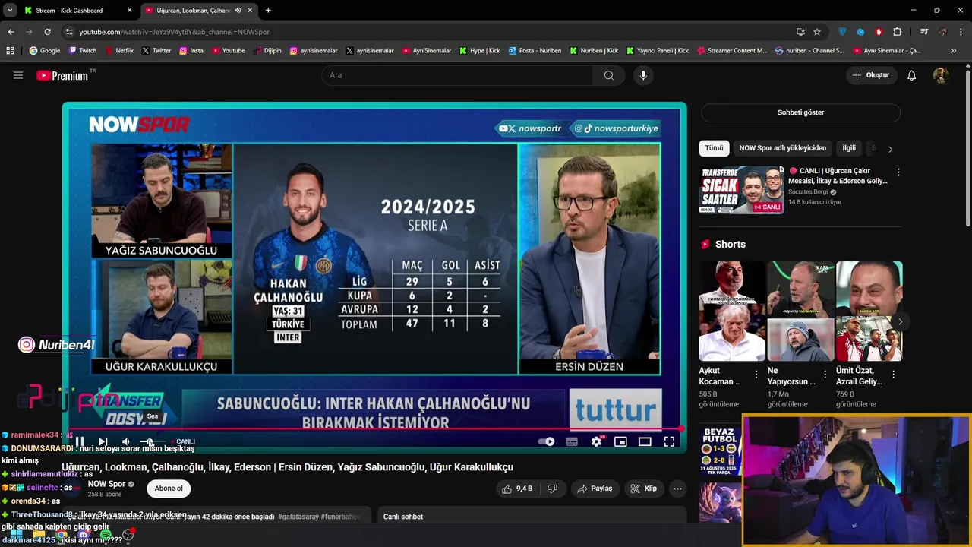Image resolution: width=972 pixels, height=547 pixels.
Task: Open options for Ümit Özat short
Action: [893, 375]
